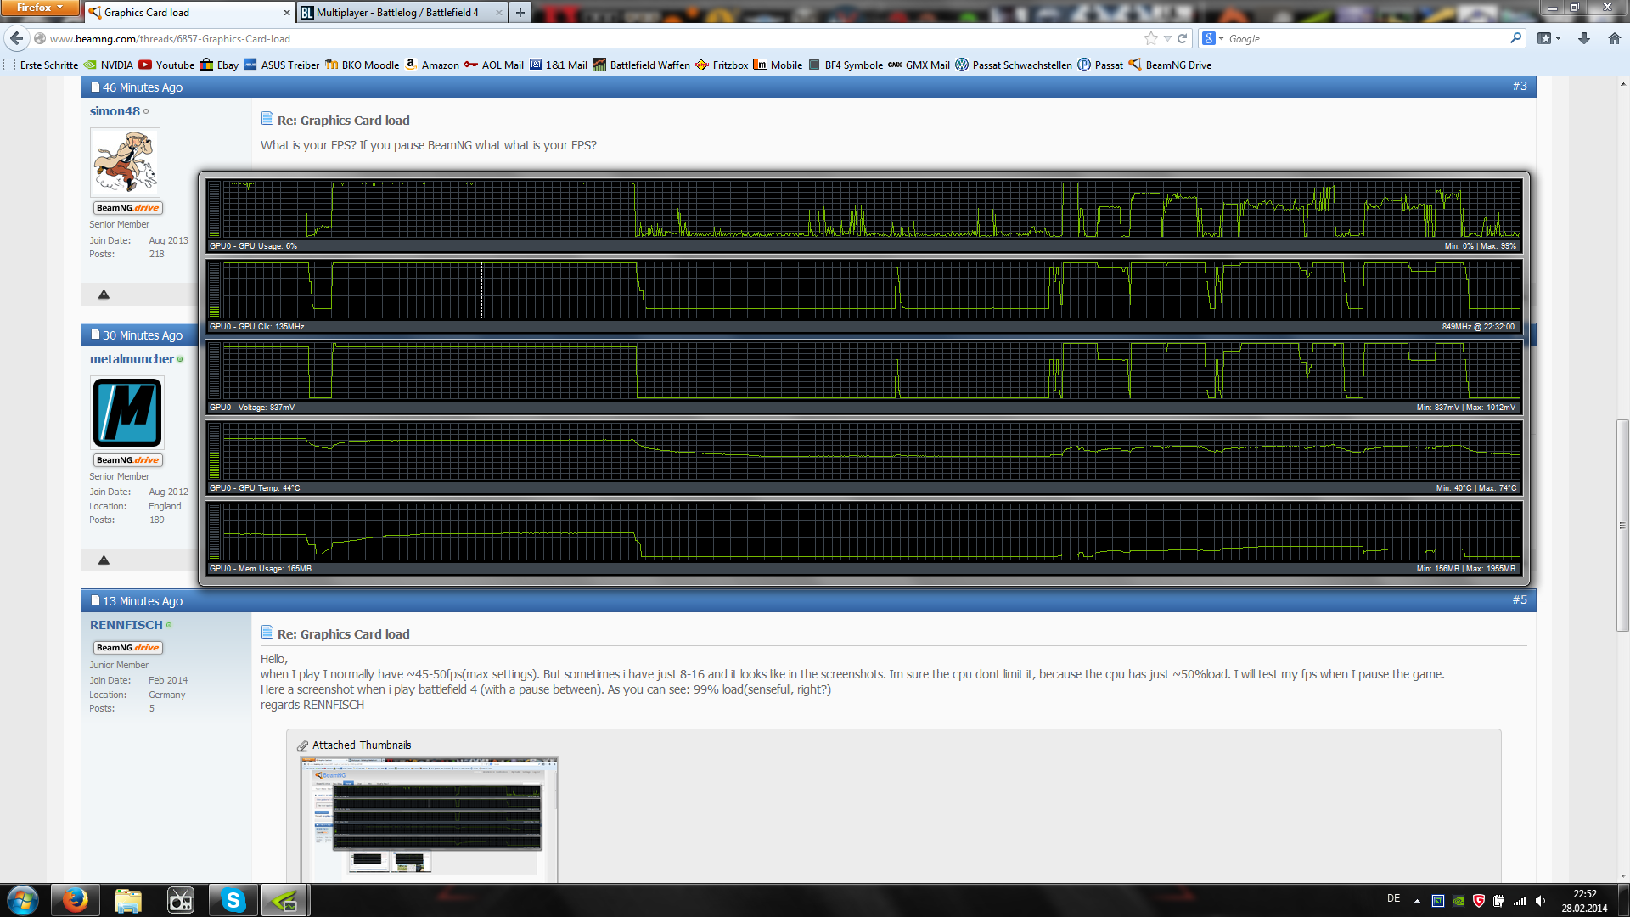
Task: Open BF4 Symbole bookmark
Action: pos(846,65)
